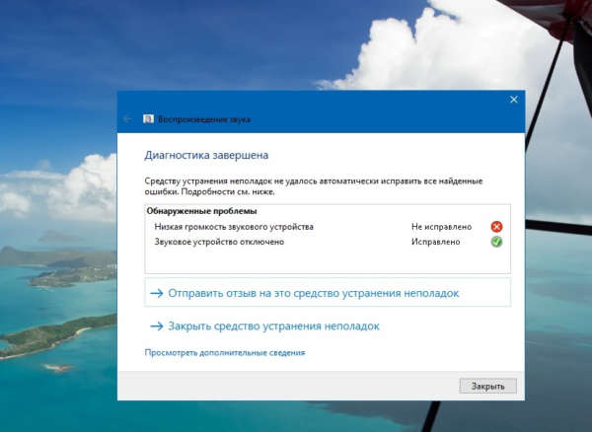Click the troubleshooter icon beside Воспроизведение звука
This screenshot has height=432, width=592.
click(148, 118)
